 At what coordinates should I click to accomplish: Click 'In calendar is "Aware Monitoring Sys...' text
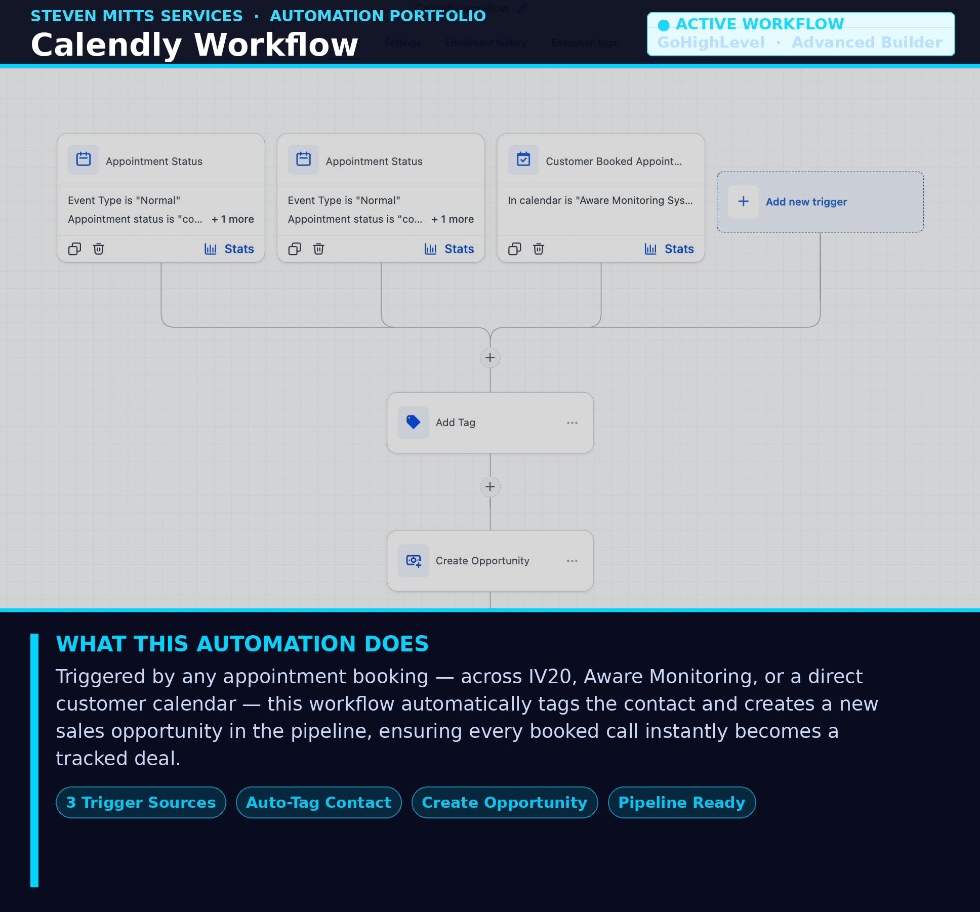tap(600, 200)
